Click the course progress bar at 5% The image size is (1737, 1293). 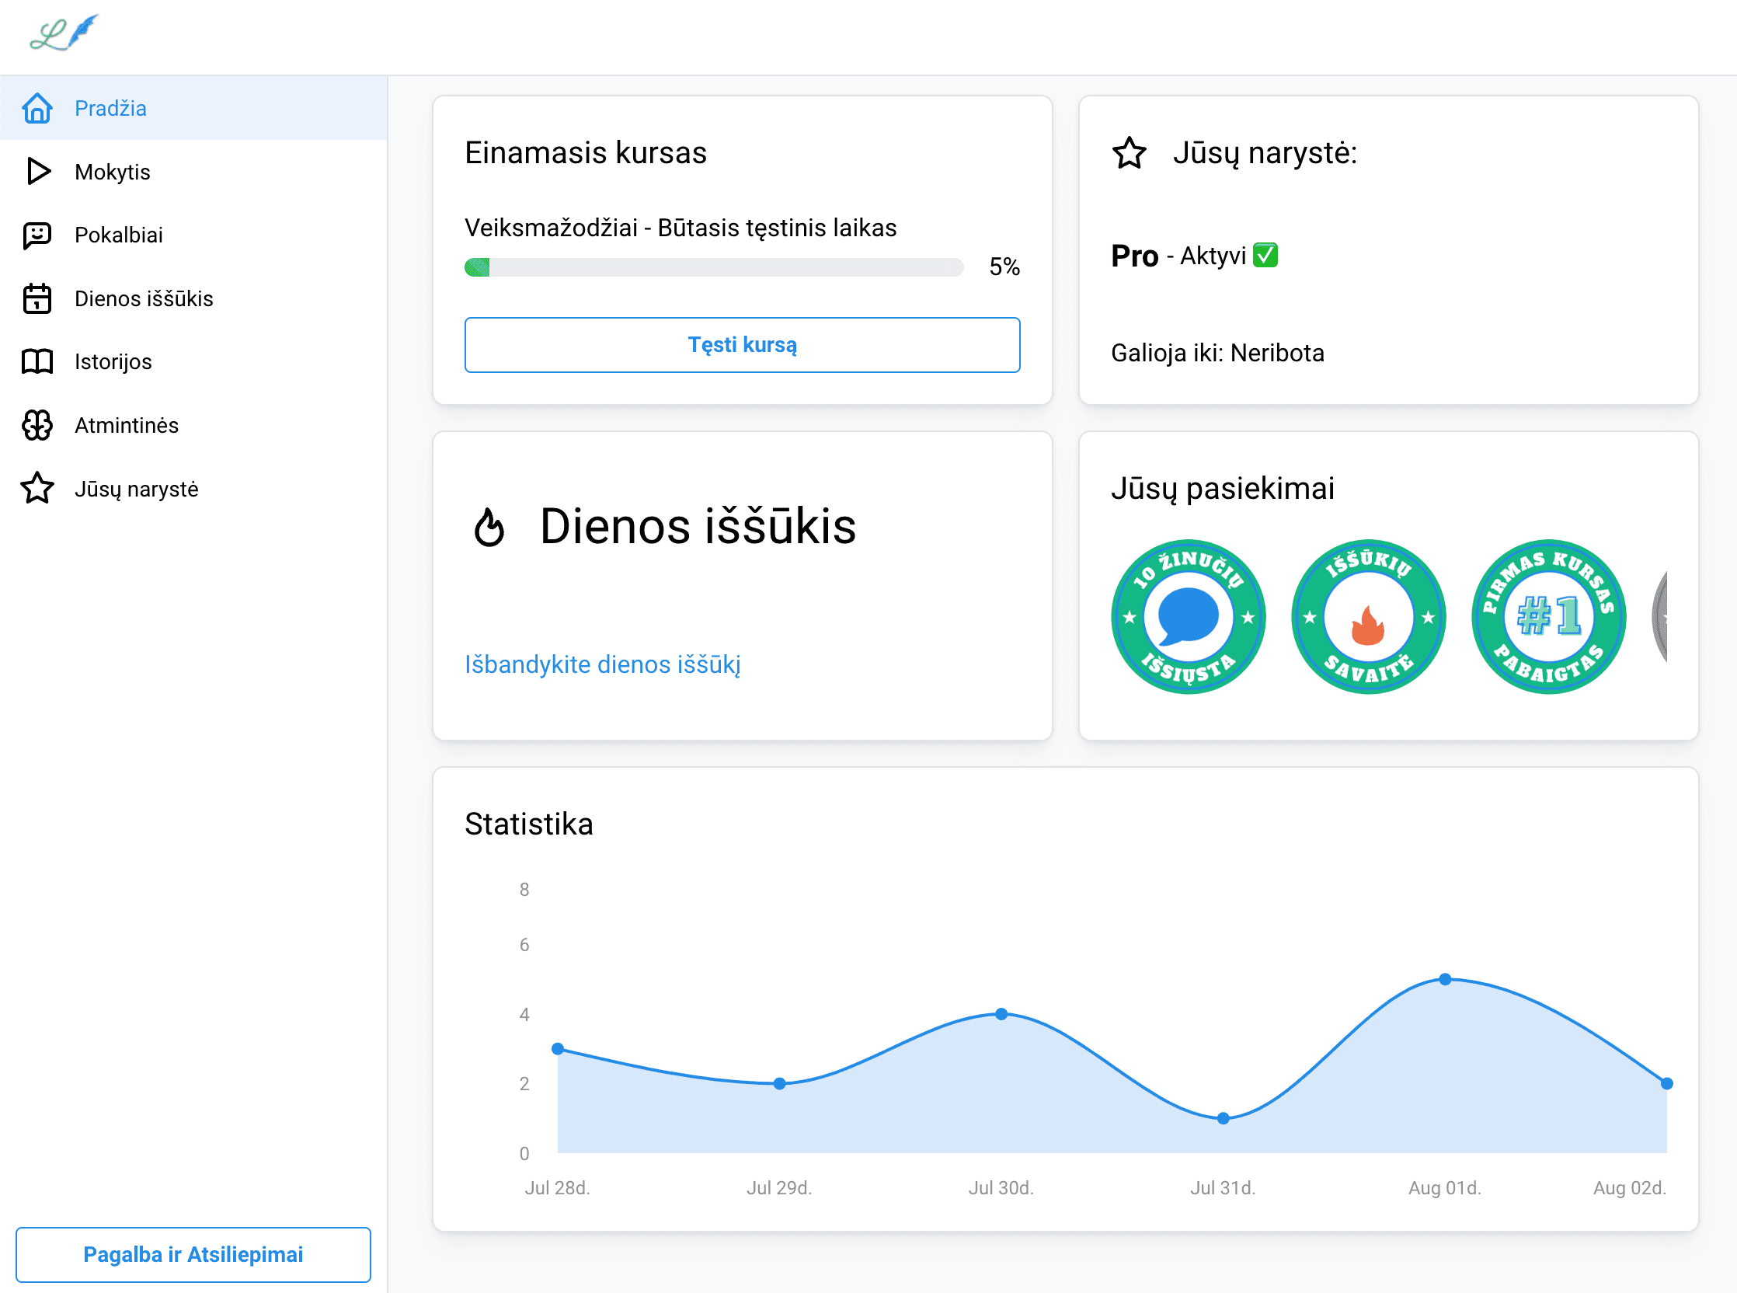pos(714,267)
